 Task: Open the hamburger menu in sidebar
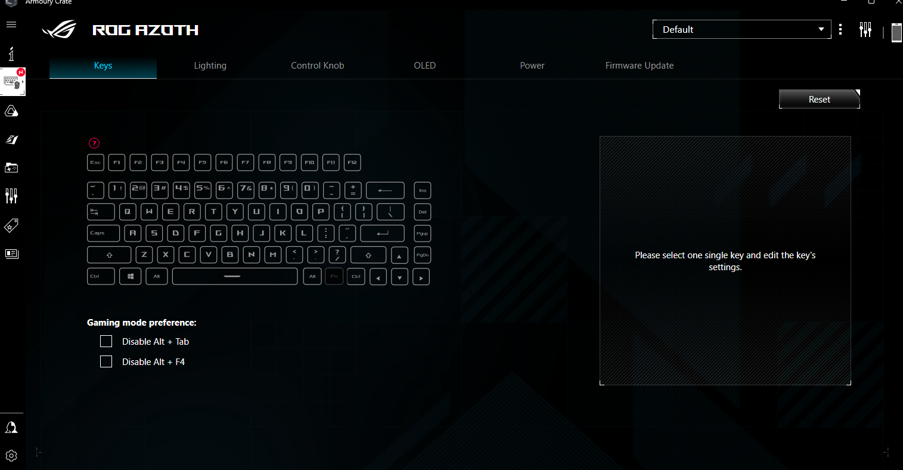click(x=11, y=24)
